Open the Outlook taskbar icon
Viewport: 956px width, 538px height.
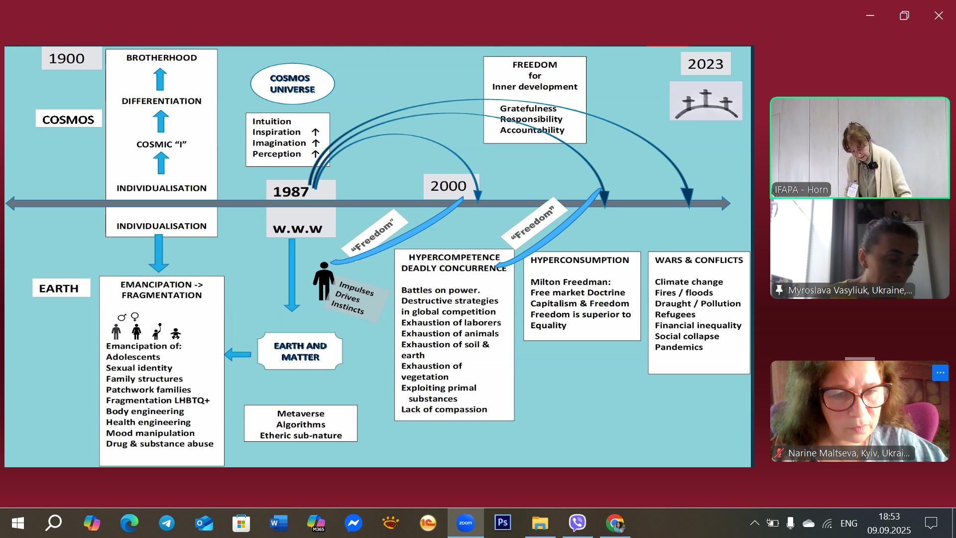coord(204,523)
